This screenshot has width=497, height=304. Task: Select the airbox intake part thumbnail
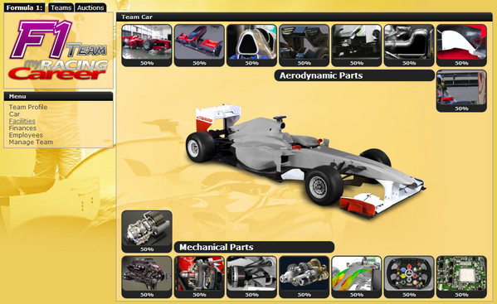[251, 46]
